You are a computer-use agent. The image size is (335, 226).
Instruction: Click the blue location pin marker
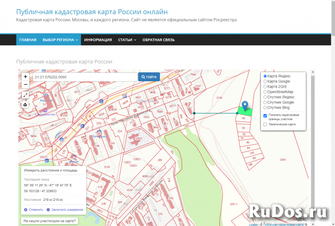pyautogui.click(x=245, y=106)
